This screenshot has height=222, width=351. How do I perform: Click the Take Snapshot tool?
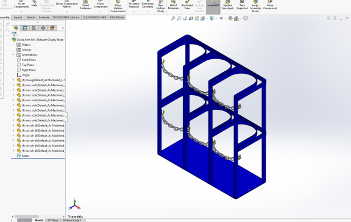point(242,5)
